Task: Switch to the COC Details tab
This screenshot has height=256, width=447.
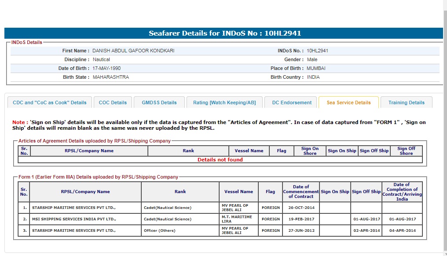Action: [x=113, y=102]
